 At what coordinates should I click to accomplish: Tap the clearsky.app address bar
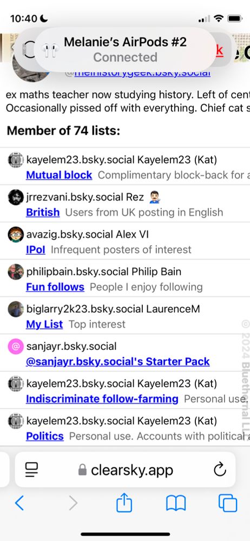(126, 470)
